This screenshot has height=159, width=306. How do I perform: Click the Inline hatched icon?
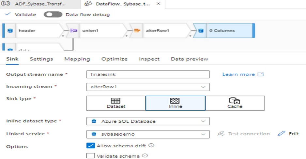pyautogui.click(x=175, y=101)
